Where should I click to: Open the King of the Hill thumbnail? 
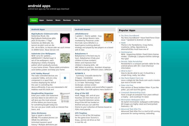coord(109,98)
